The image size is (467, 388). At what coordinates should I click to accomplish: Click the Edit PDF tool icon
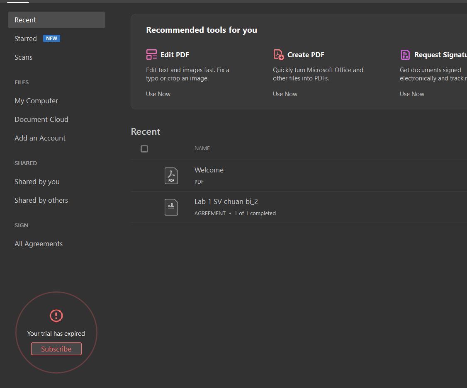[x=151, y=55]
